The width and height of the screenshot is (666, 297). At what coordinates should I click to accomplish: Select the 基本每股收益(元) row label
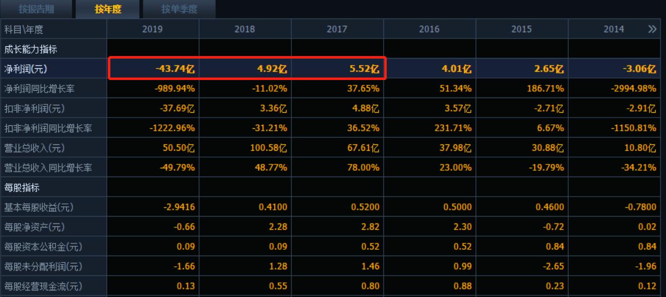point(39,207)
